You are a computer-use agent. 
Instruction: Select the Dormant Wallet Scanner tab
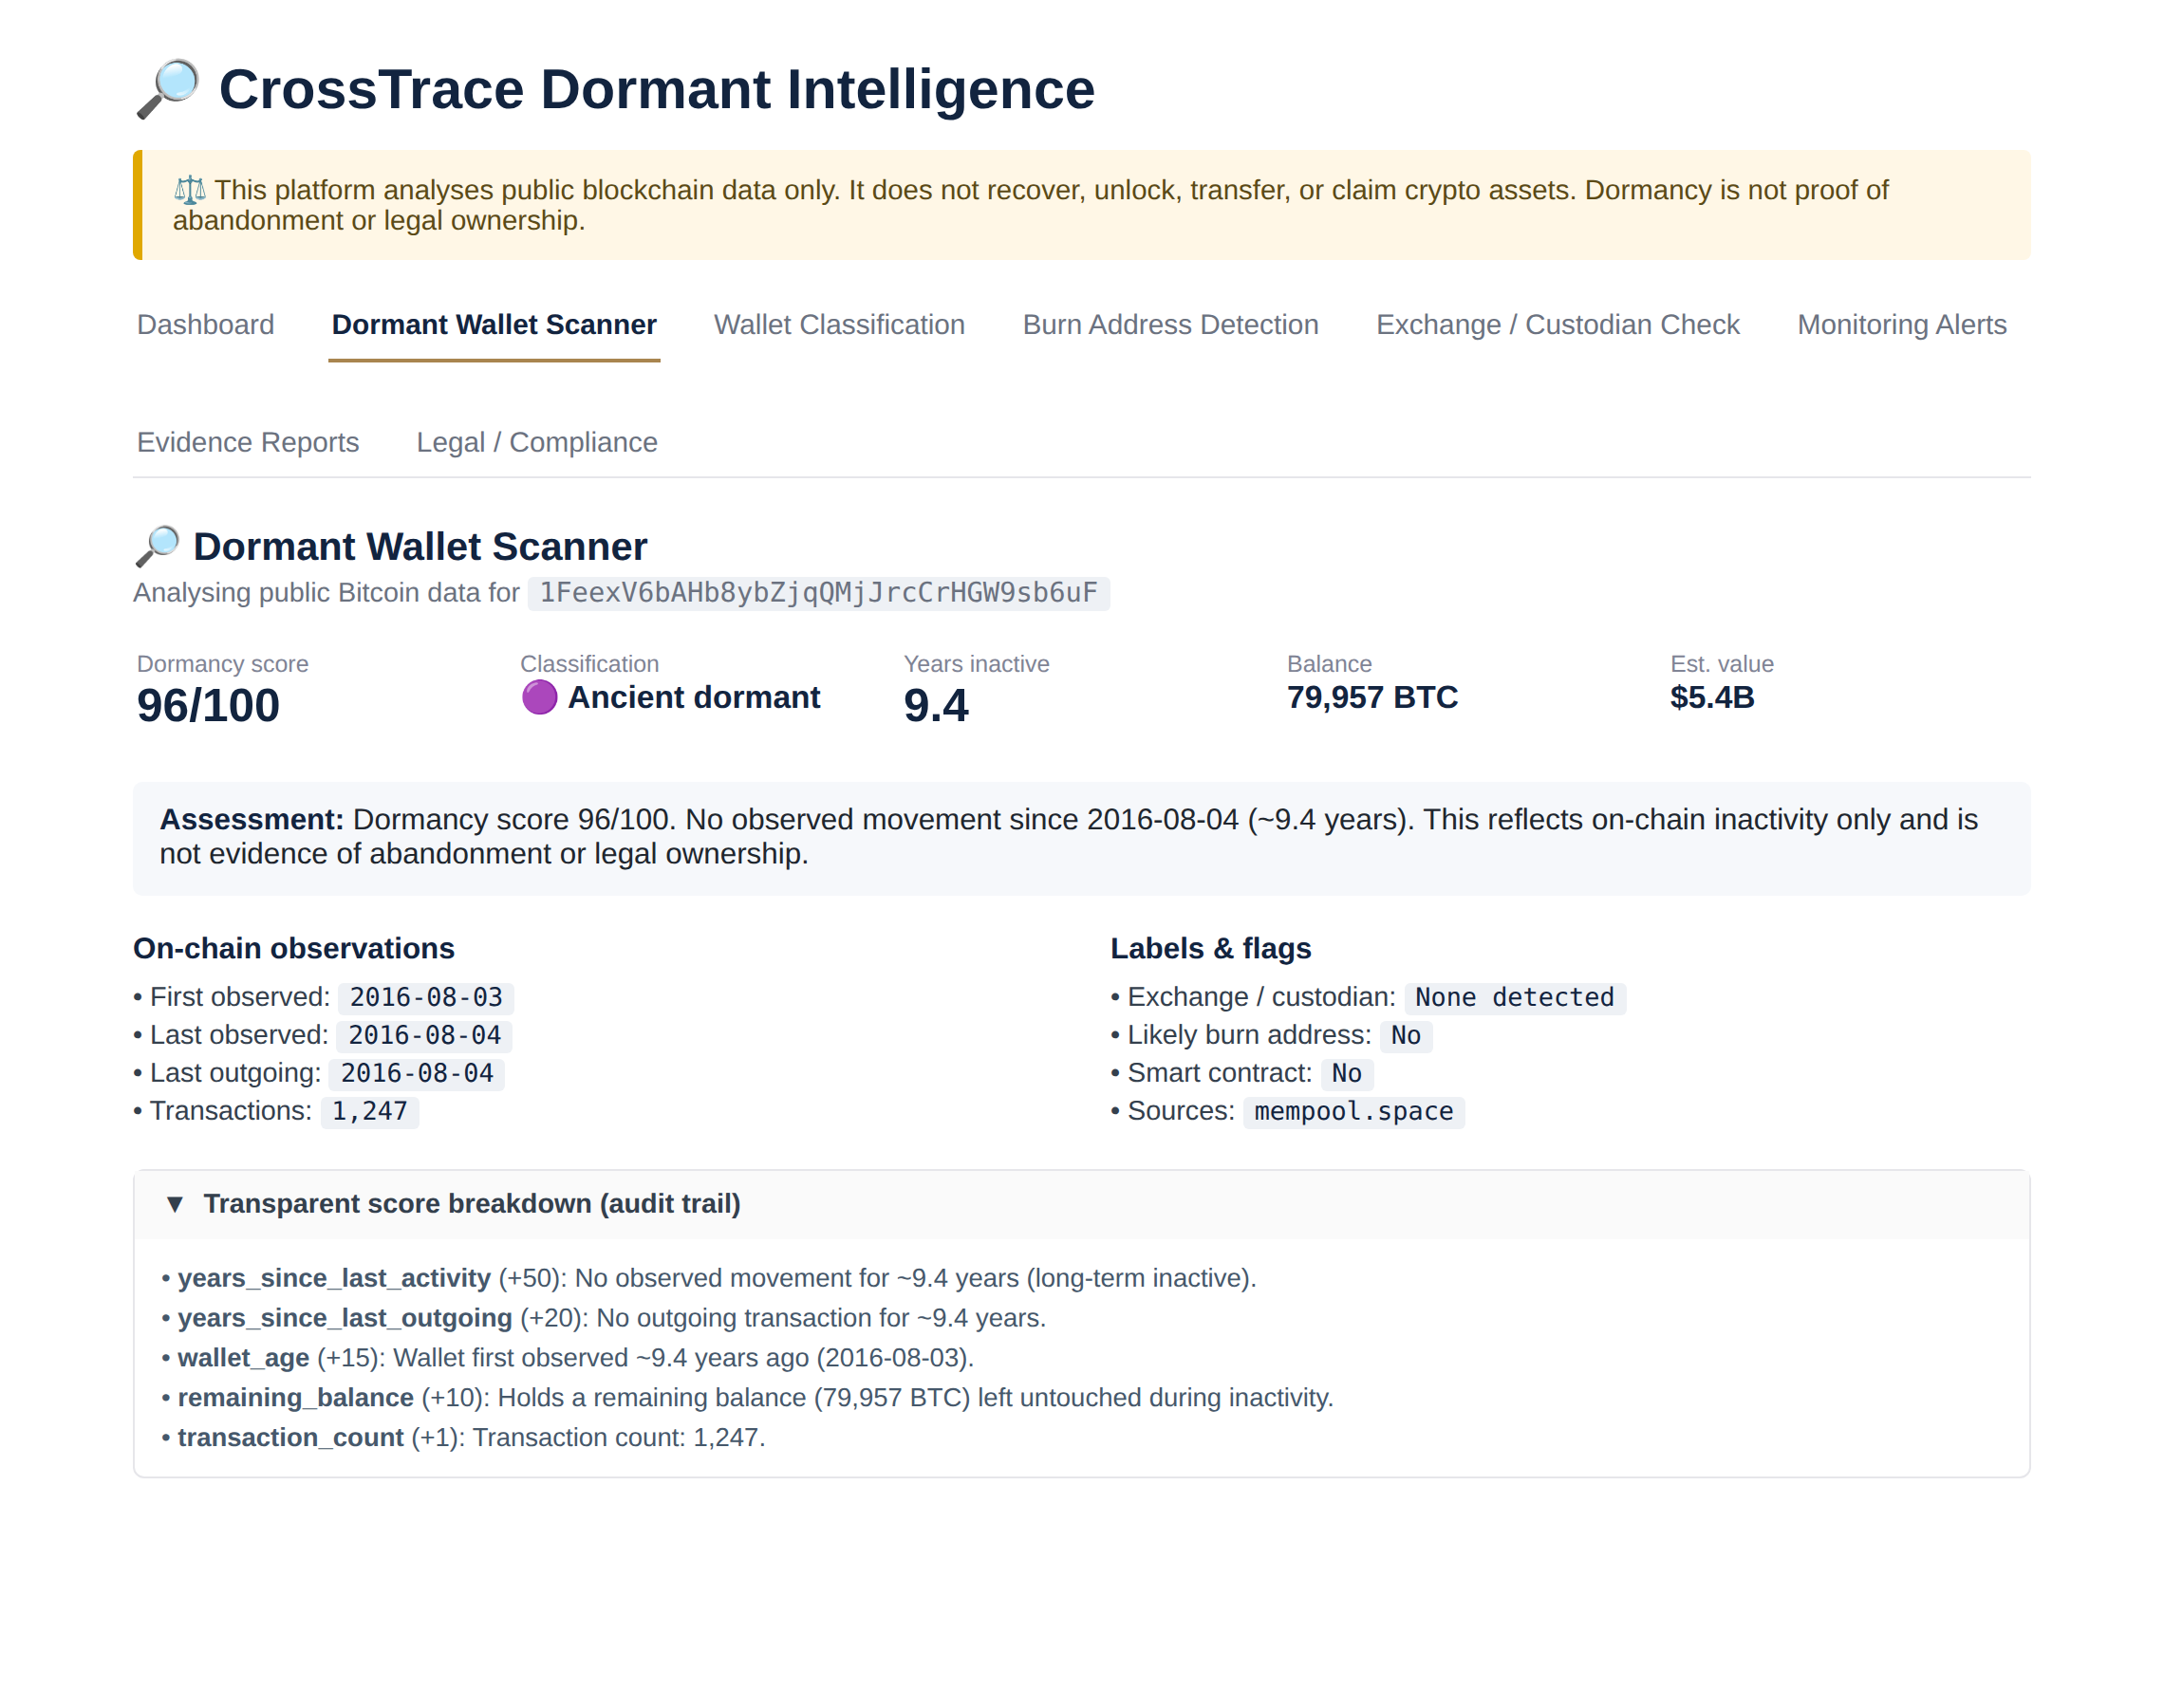[494, 325]
